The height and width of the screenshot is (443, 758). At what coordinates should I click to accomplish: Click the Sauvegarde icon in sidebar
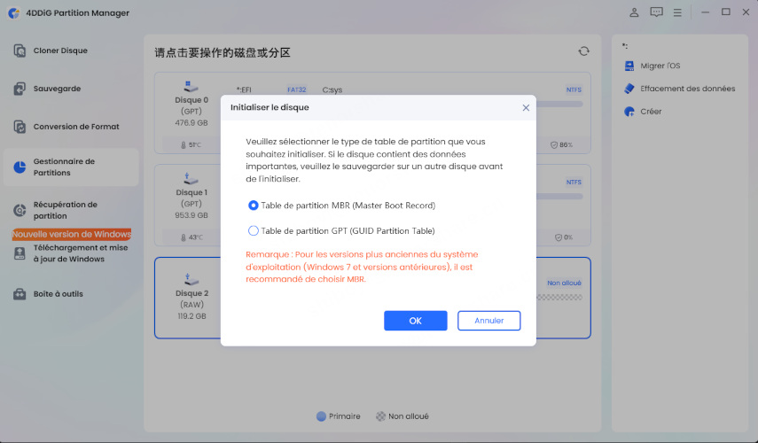(20, 89)
